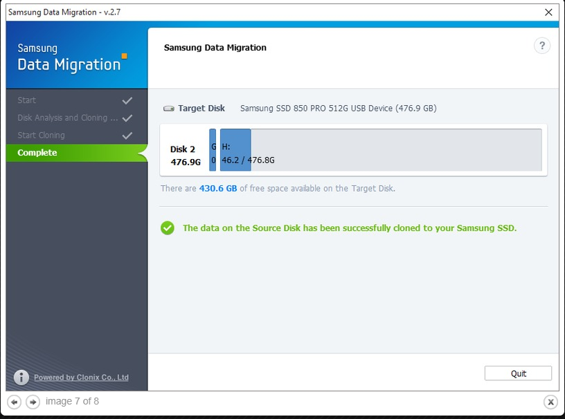This screenshot has width=565, height=419.
Task: Click the Target Disk label
Action: point(201,109)
